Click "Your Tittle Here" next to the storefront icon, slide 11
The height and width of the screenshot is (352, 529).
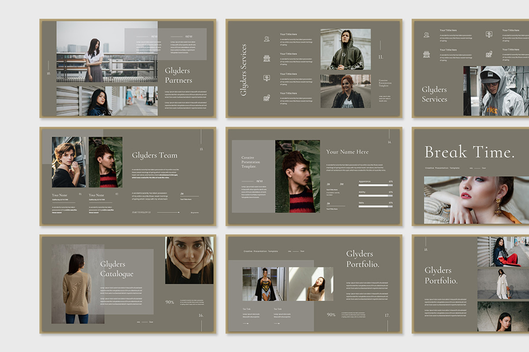coord(288,54)
